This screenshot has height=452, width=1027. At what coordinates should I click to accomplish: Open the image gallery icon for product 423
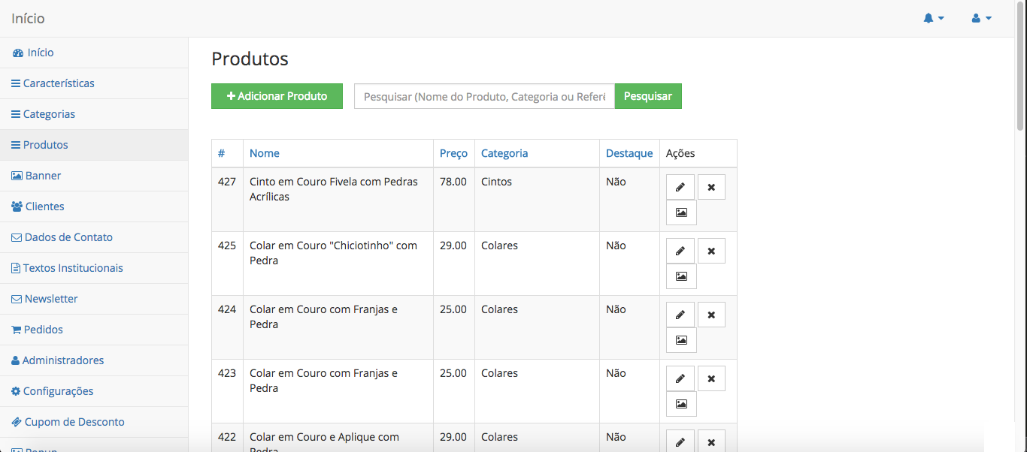[x=681, y=404]
